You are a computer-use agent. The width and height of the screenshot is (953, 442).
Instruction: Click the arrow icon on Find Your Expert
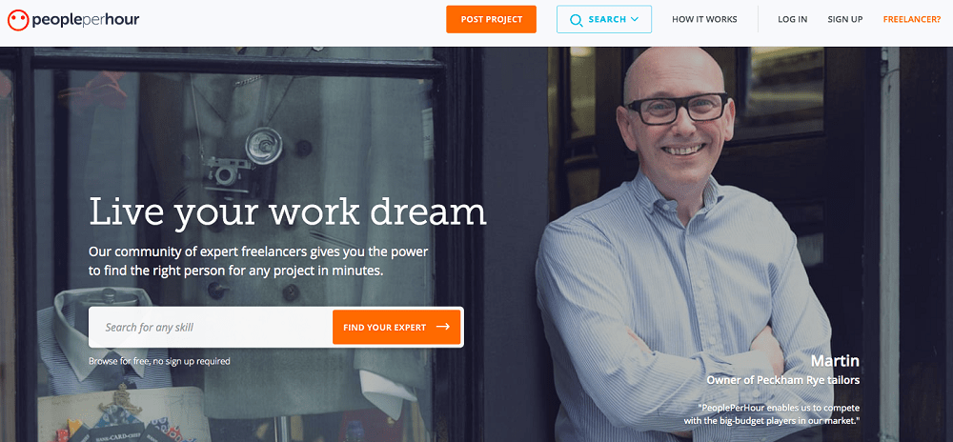[443, 327]
